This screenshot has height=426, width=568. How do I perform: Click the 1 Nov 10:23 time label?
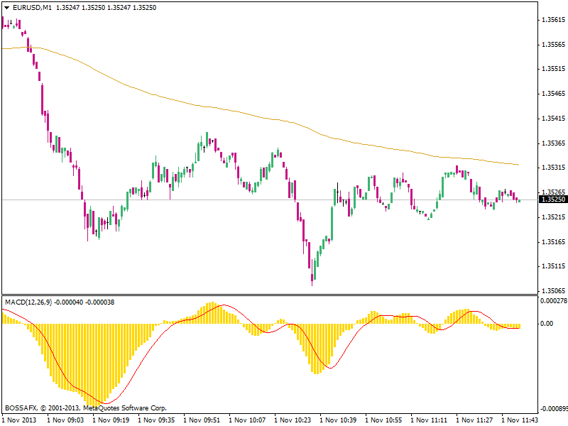pyautogui.click(x=293, y=420)
